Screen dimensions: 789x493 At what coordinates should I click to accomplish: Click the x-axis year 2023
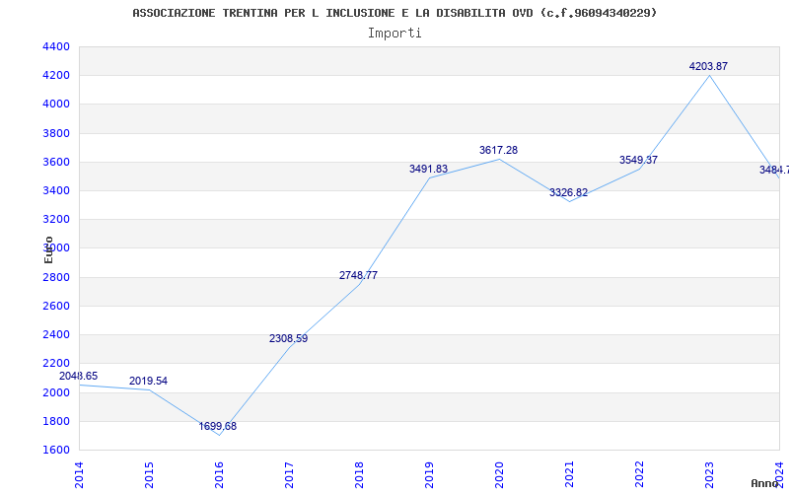709,475
